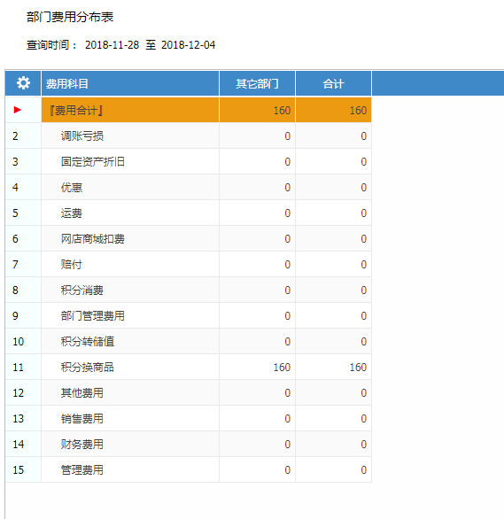Select row number 12 其他费用
This screenshot has height=519, width=504.
click(x=189, y=392)
